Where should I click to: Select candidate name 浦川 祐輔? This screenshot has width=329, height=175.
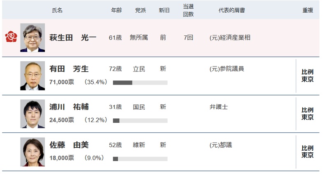69,107
